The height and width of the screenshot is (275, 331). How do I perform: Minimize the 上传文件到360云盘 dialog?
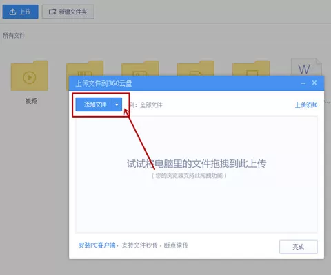pyautogui.click(x=303, y=83)
